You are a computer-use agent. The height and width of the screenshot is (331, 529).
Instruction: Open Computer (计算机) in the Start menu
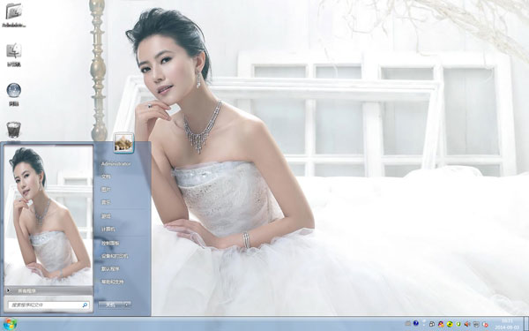[x=108, y=229]
